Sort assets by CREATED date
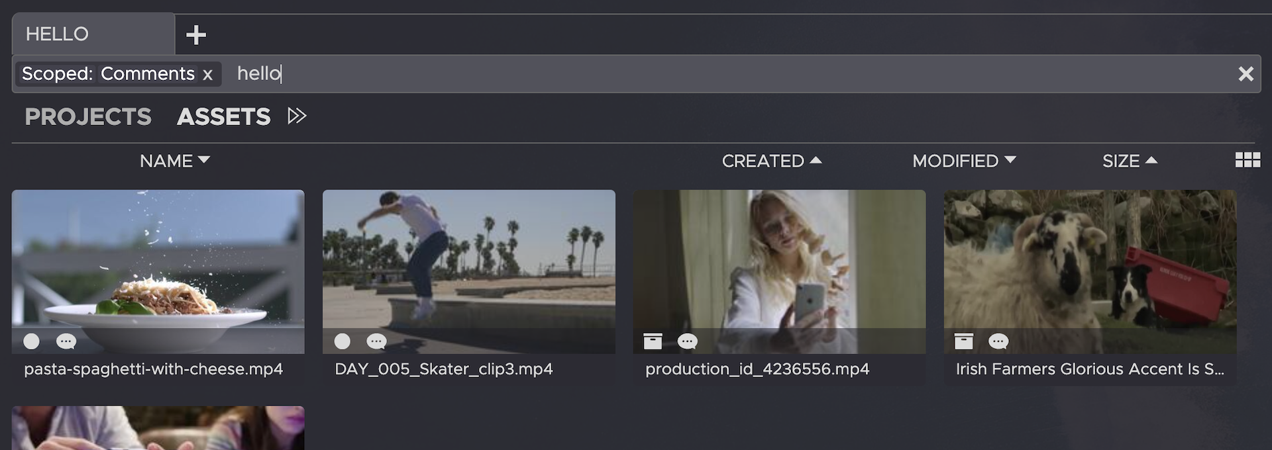The height and width of the screenshot is (450, 1272). tap(771, 161)
